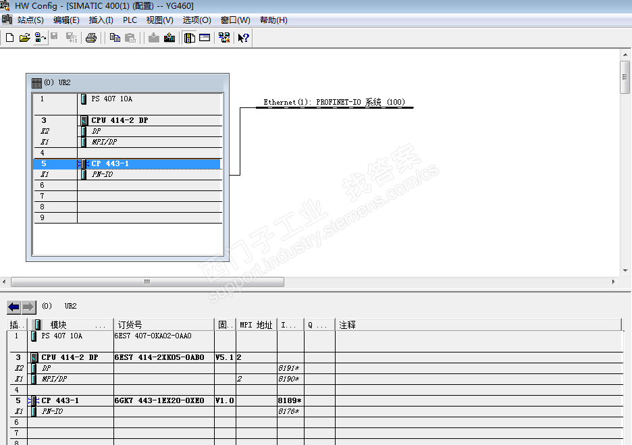Click address value 8191* in DP row
Viewport: 632px width, 445px height.
[288, 368]
